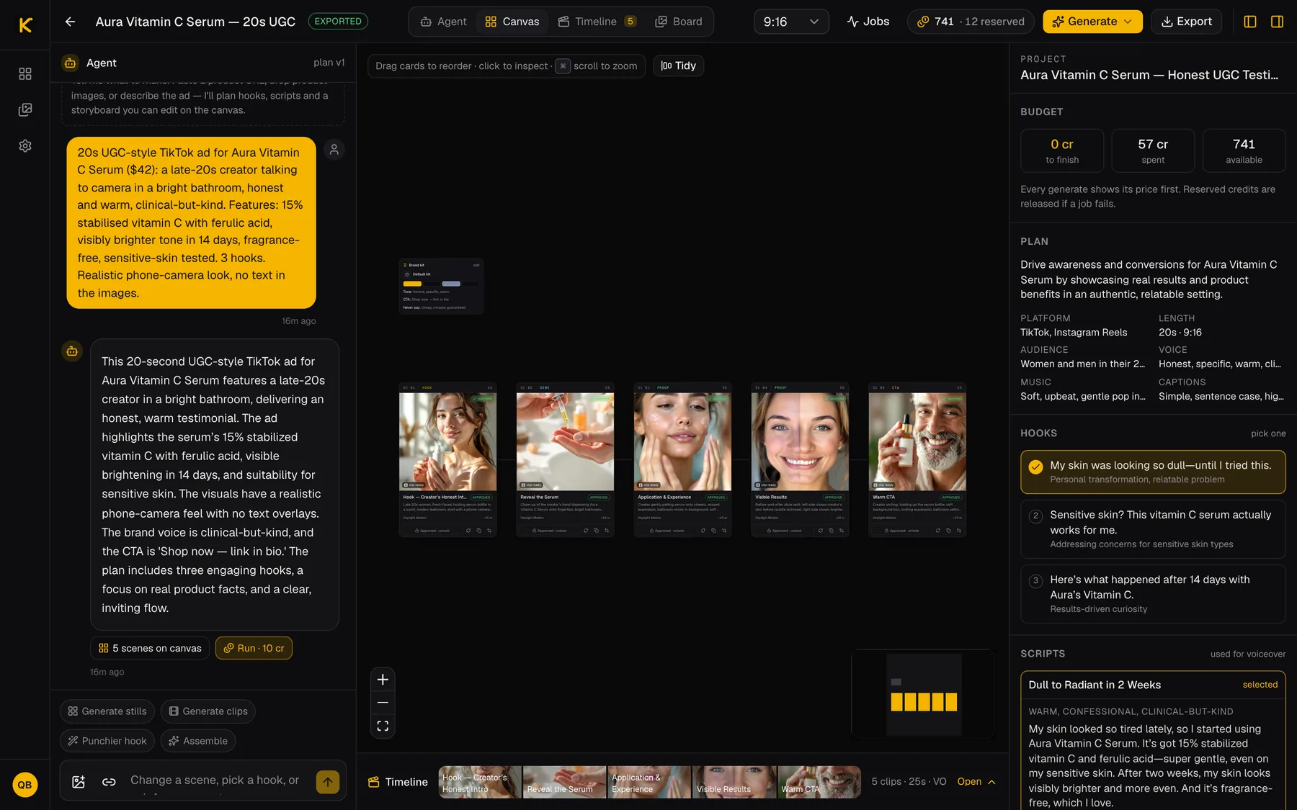Switch to the Timeline tab

pos(597,22)
